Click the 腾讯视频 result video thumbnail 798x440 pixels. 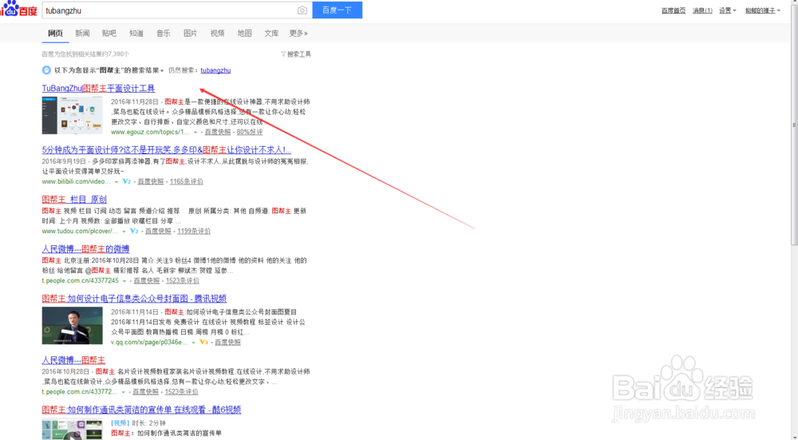73,326
